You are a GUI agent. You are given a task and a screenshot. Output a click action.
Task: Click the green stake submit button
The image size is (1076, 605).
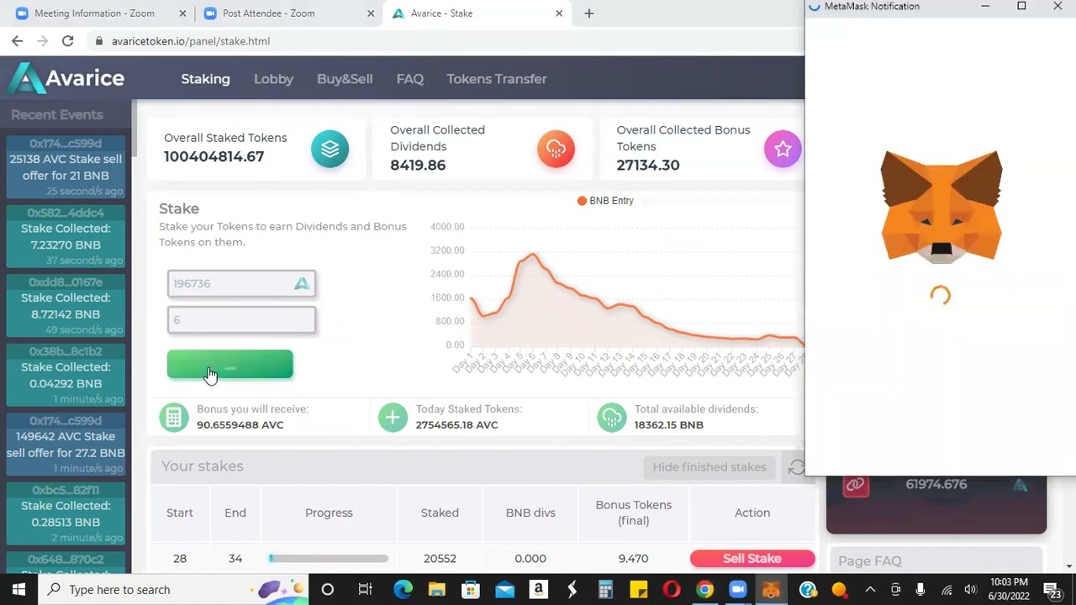tap(229, 365)
